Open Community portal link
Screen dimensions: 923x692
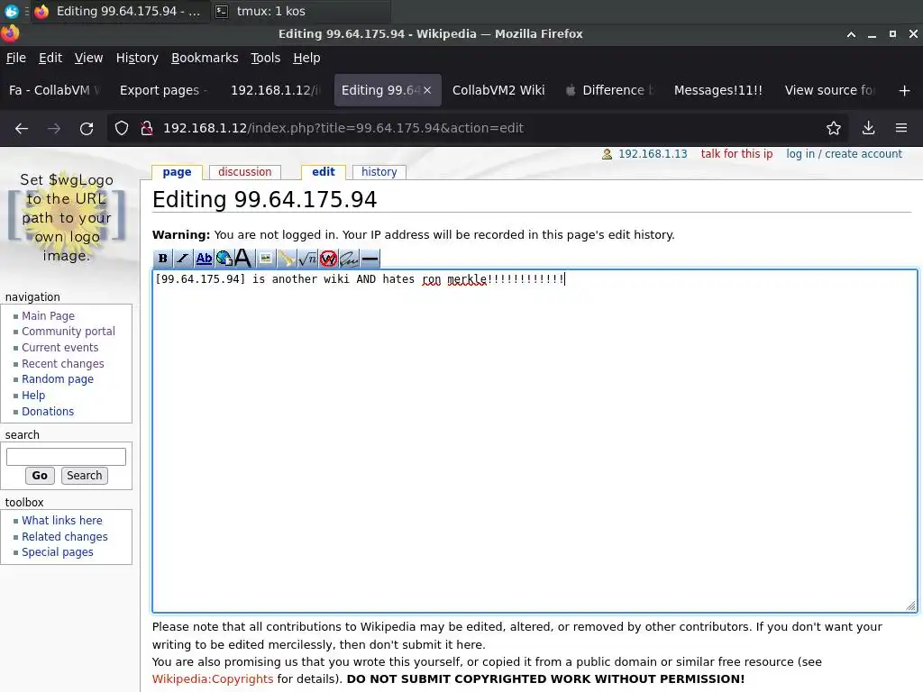click(69, 332)
